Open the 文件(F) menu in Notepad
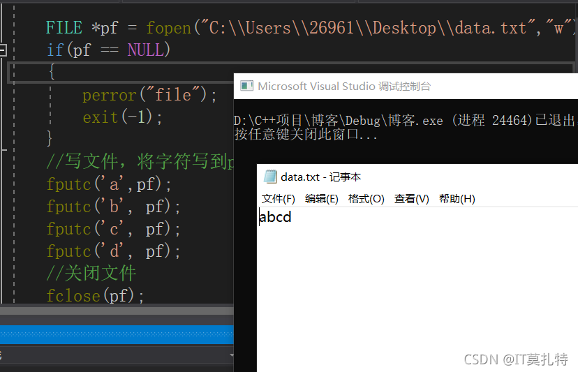This screenshot has width=578, height=372. click(279, 199)
